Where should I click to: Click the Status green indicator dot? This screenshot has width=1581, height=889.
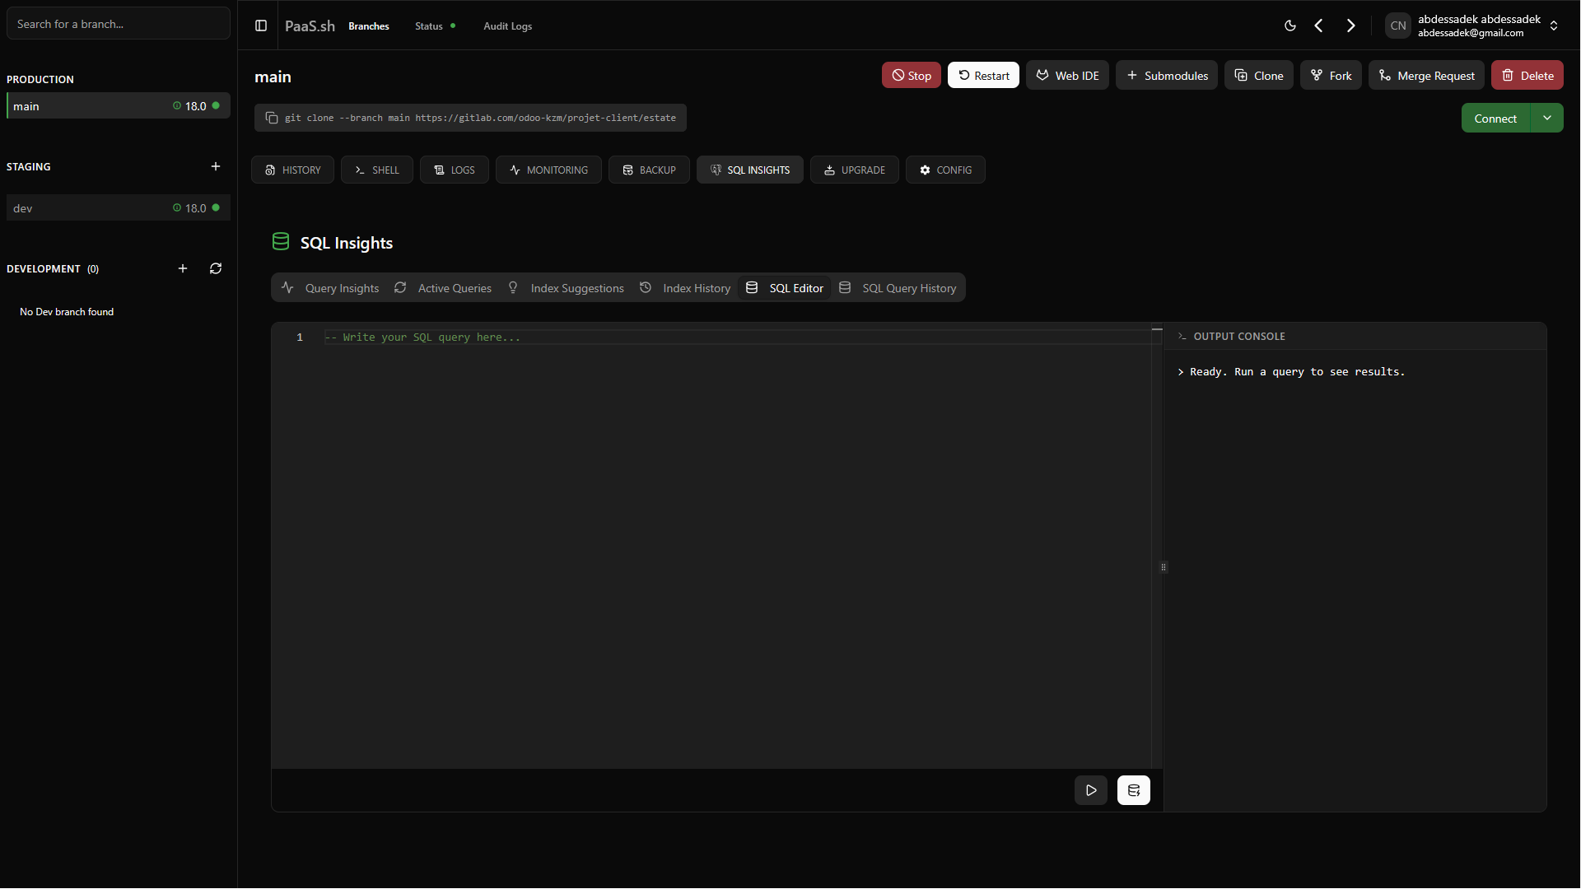[x=453, y=26]
